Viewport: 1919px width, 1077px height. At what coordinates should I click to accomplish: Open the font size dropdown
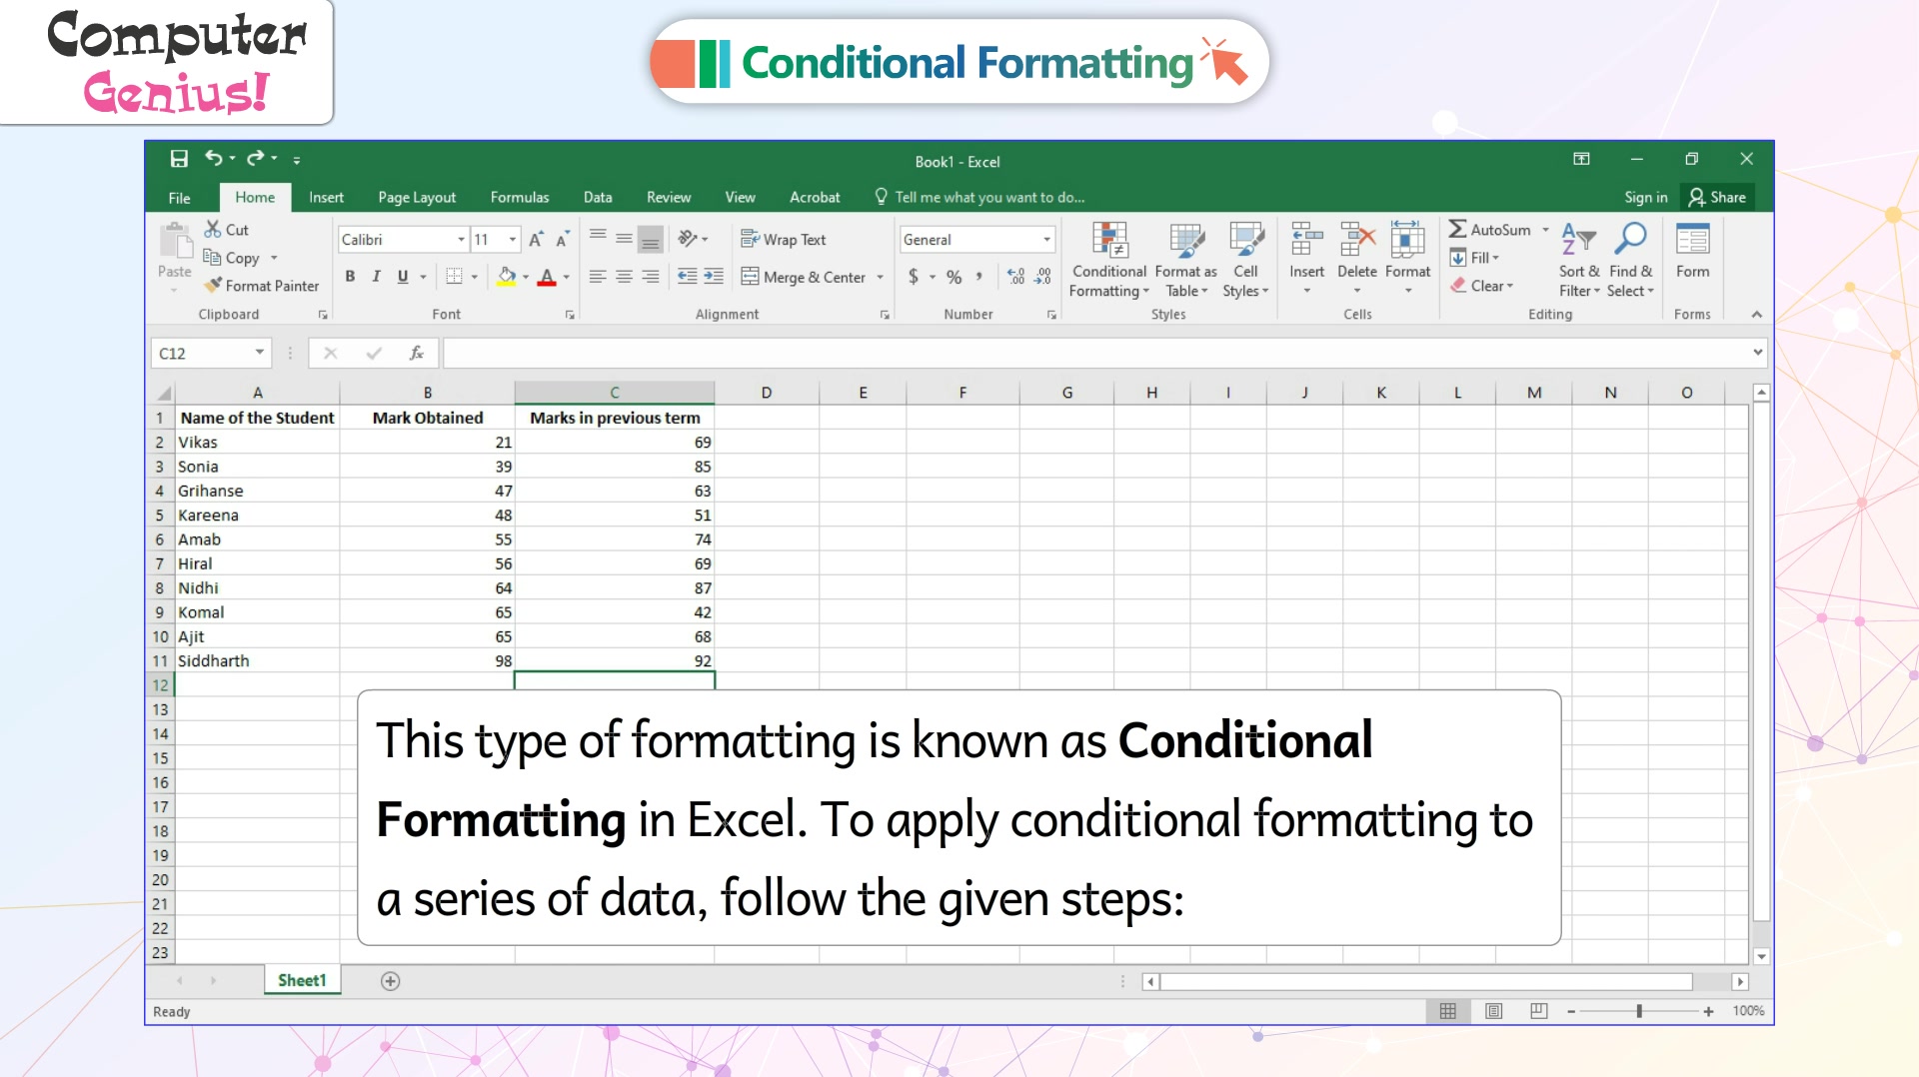click(513, 240)
